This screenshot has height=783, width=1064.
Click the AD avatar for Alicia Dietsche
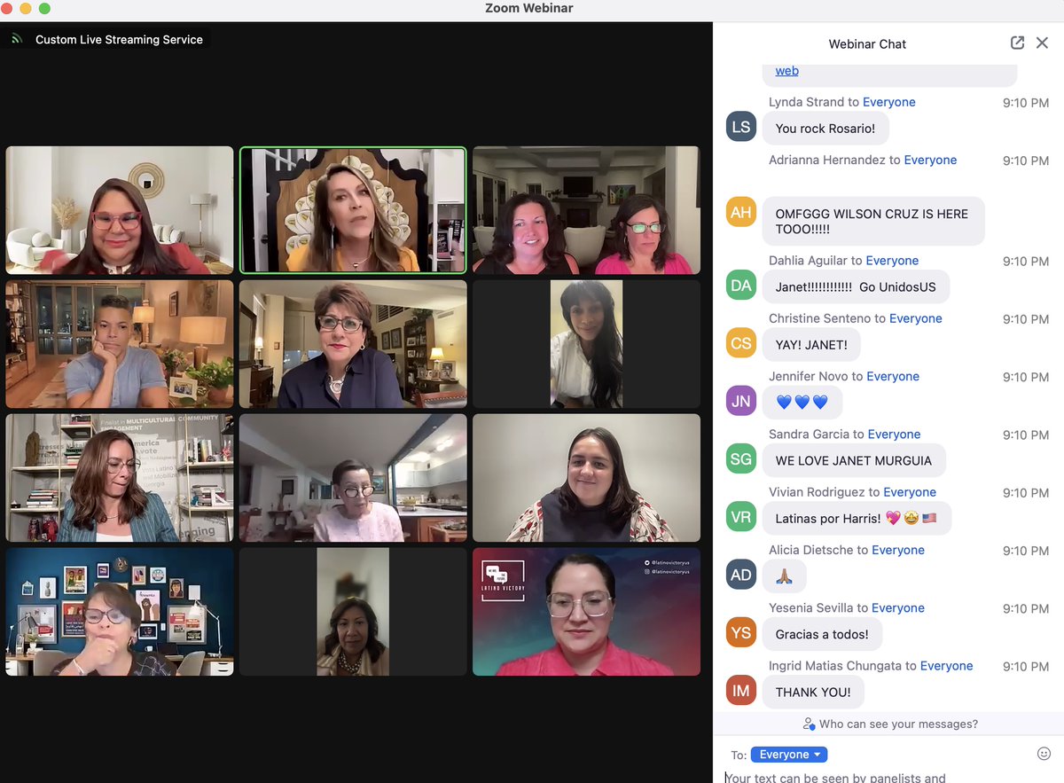tap(741, 575)
